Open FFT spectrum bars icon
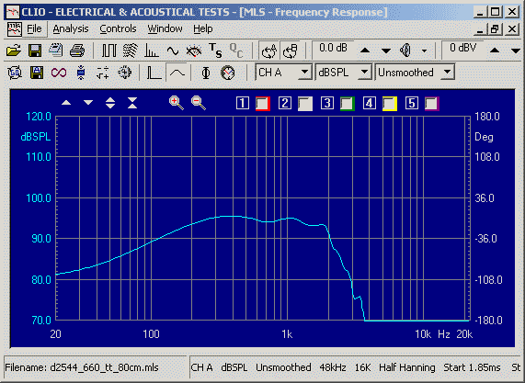This screenshot has width=525, height=383. click(152, 51)
